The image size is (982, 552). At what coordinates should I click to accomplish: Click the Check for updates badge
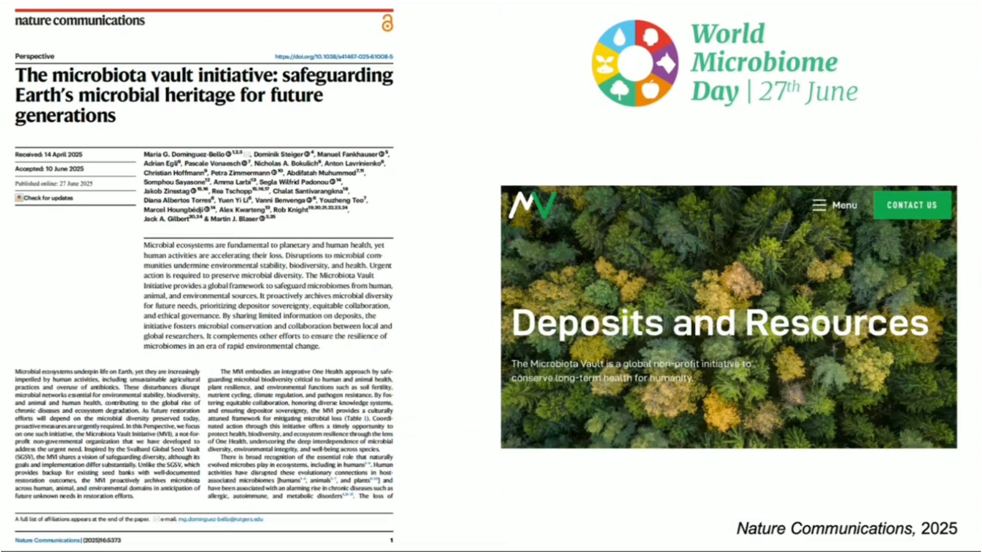click(x=44, y=198)
